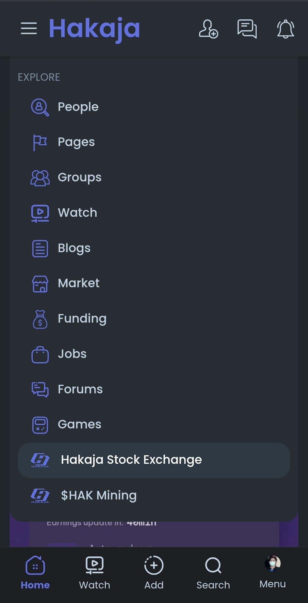Click the Market storefront icon
Image resolution: width=308 pixels, height=603 pixels.
pos(40,284)
